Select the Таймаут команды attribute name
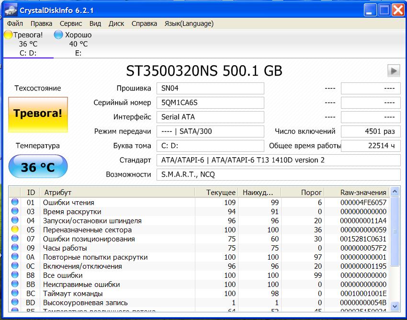The height and width of the screenshot is (320, 407). click(73, 293)
